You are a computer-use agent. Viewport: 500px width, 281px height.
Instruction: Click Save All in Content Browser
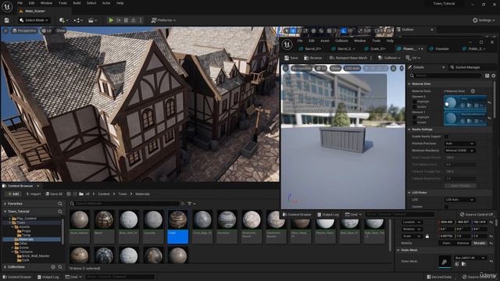pos(54,194)
